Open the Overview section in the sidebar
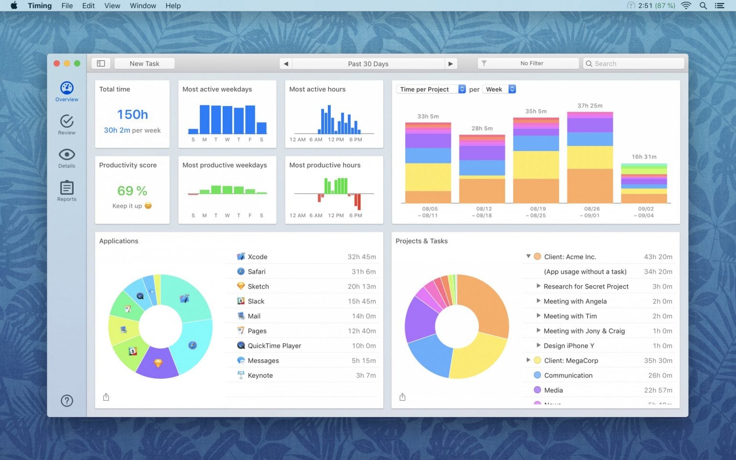This screenshot has width=736, height=460. [66, 92]
